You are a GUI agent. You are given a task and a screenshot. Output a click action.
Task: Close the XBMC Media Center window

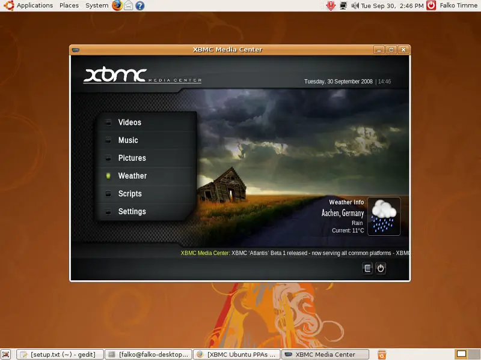[x=403, y=50]
